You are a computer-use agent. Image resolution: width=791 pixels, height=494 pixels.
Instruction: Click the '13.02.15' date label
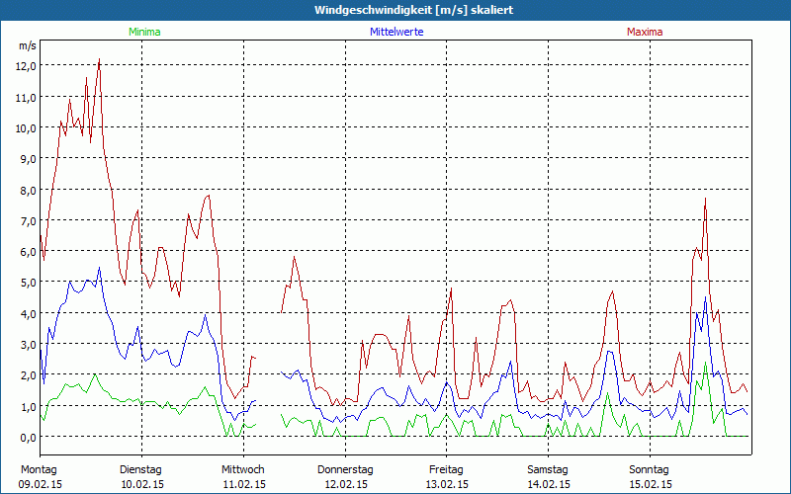447,484
